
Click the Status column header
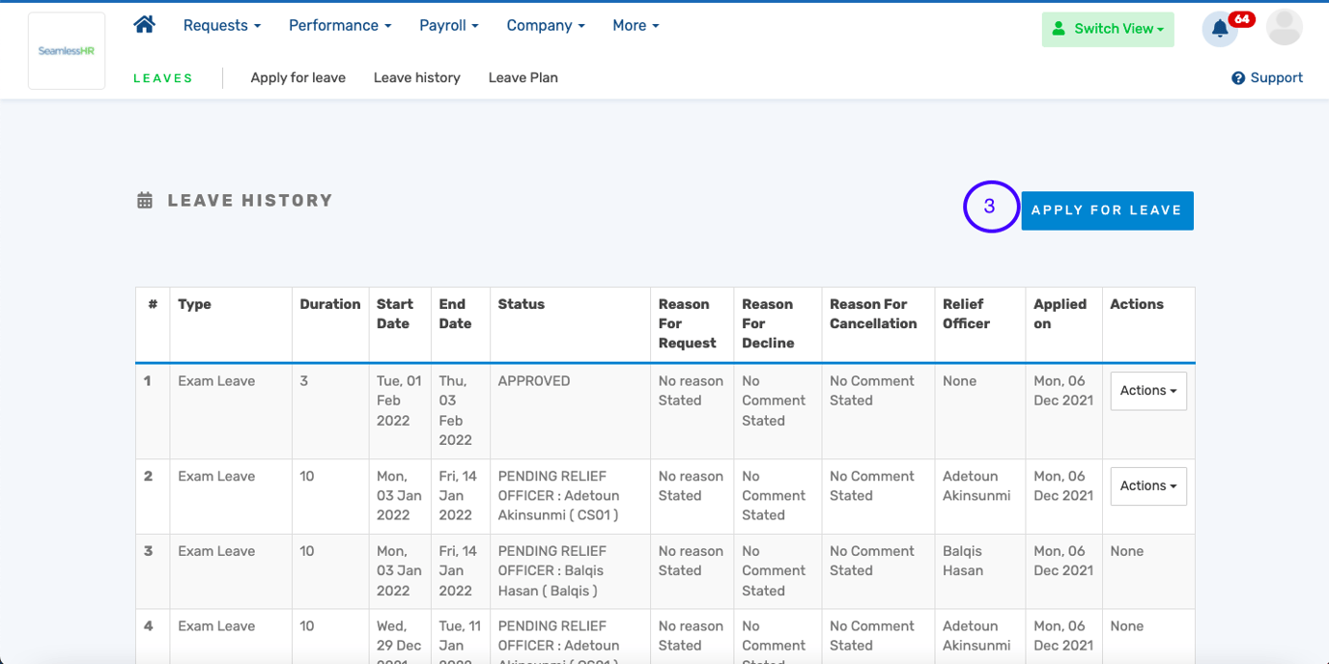(x=521, y=304)
